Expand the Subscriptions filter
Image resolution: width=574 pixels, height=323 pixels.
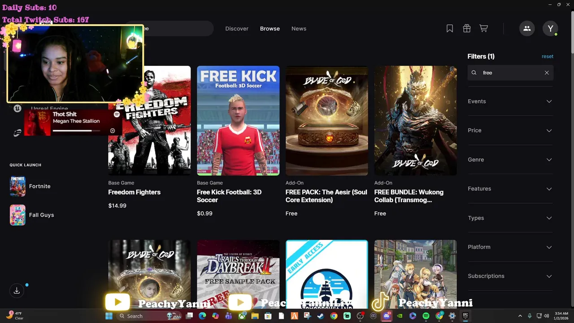click(510, 276)
